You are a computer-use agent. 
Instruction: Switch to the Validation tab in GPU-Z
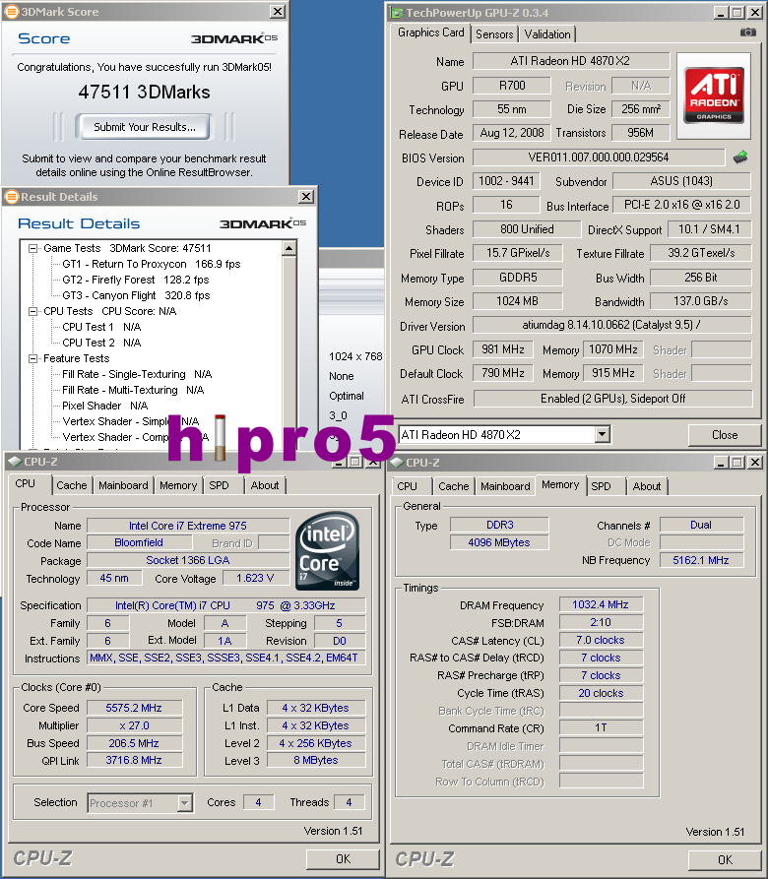tap(547, 34)
